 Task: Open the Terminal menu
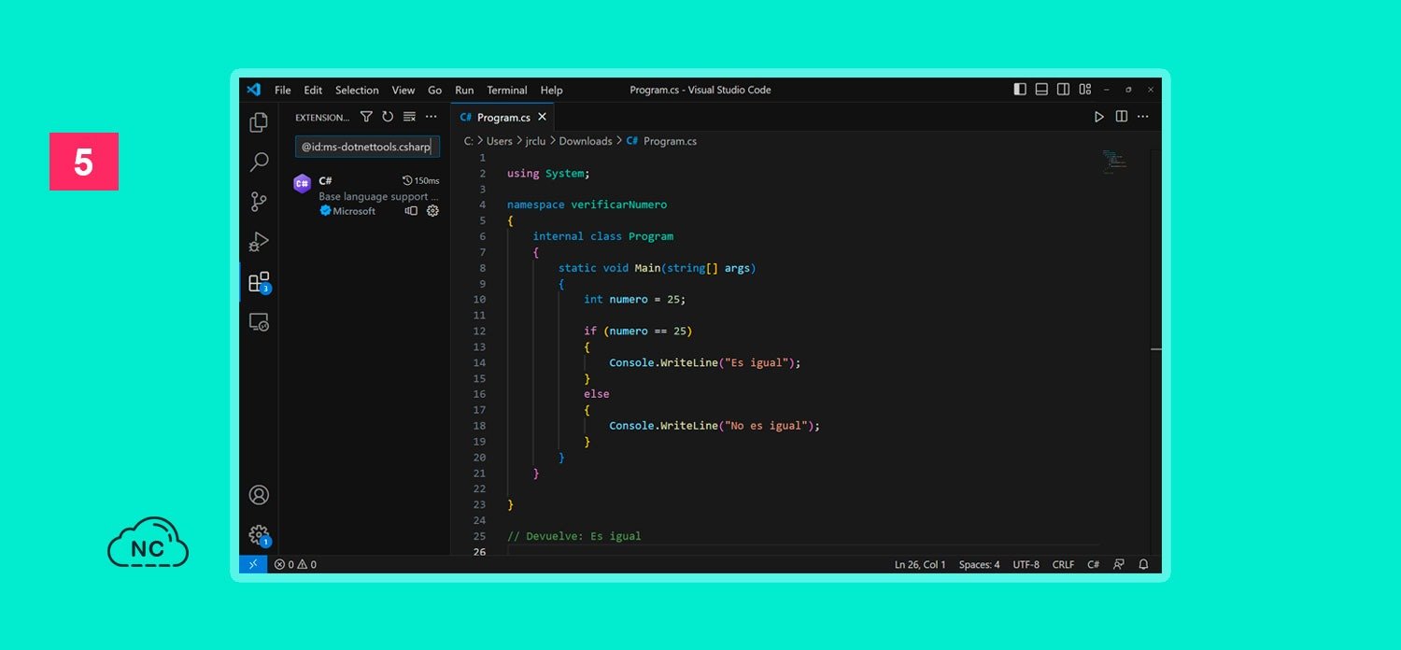pos(507,91)
